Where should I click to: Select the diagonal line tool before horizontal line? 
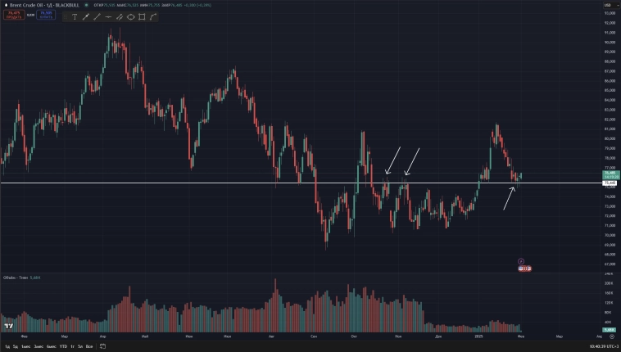97,16
